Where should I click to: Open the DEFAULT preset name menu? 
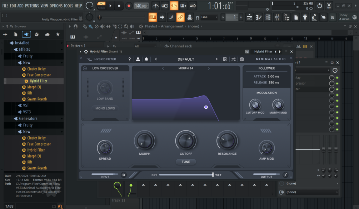[186, 59]
